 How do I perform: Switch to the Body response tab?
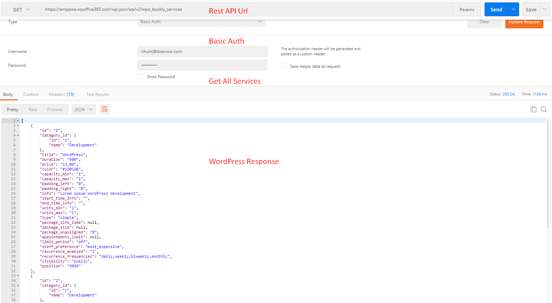tap(8, 94)
